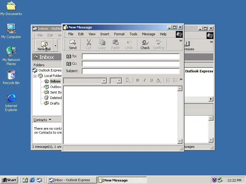Show more formatting toolbar buttons chevron
The image size is (246, 184).
[x=181, y=79]
